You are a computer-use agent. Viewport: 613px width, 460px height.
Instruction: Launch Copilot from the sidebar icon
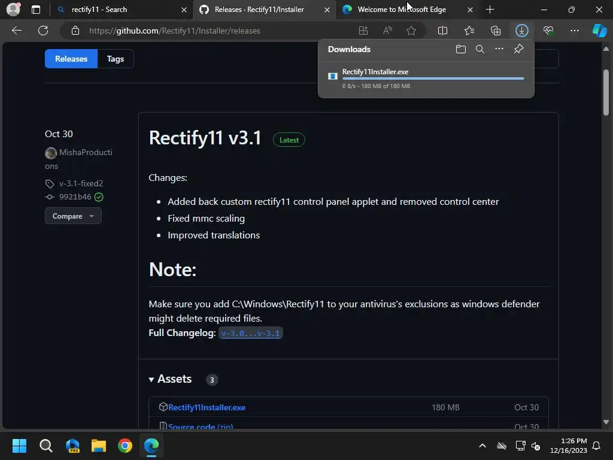point(600,31)
